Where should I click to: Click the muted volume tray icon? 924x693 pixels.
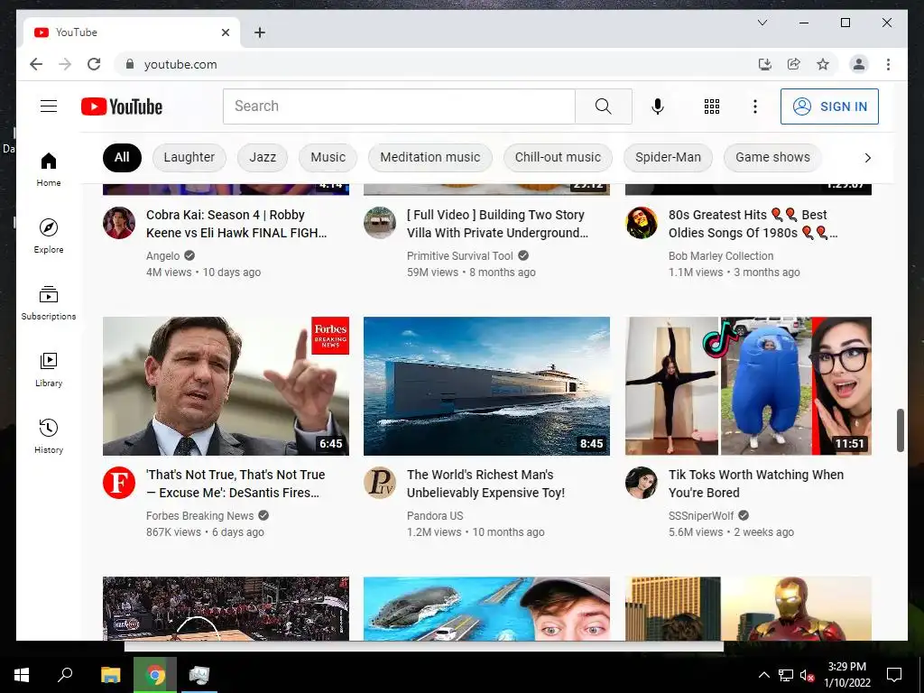807,675
